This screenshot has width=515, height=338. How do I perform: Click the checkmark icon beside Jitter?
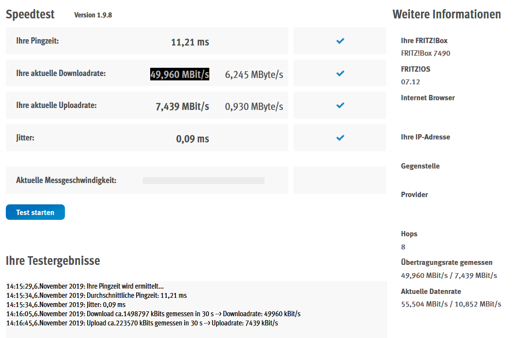click(x=340, y=138)
